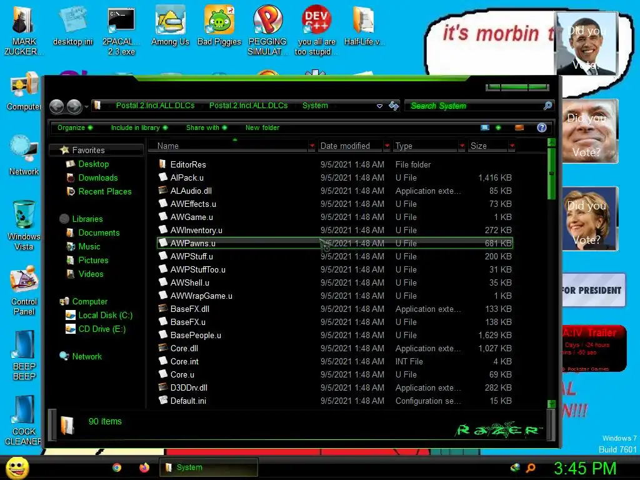Viewport: 640px width, 480px height.
Task: Select the ALAudio.dll file icon
Action: (163, 190)
